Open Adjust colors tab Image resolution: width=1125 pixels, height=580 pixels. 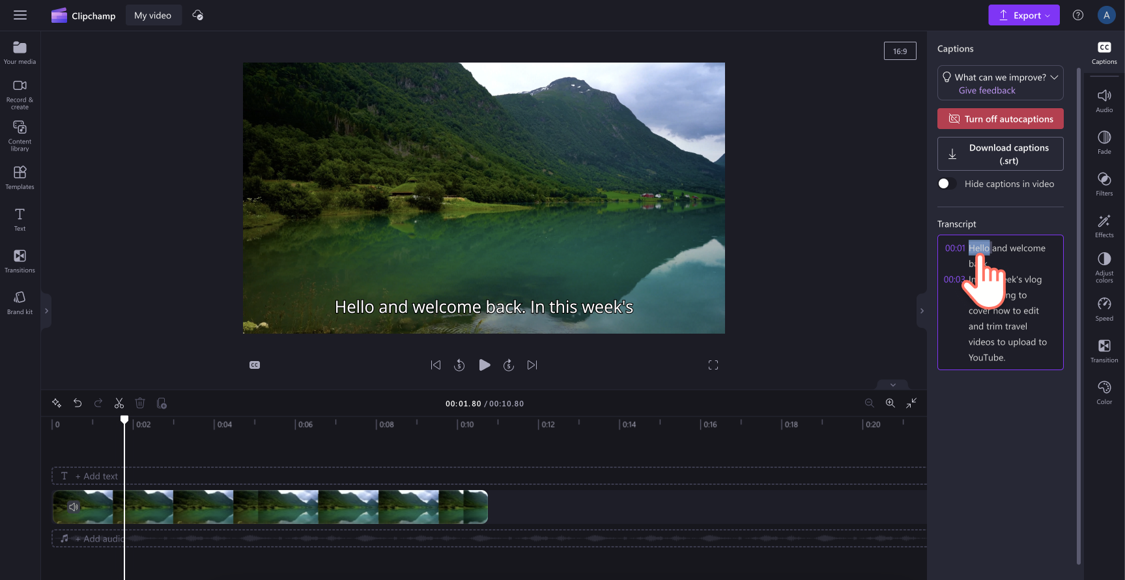1104,268
